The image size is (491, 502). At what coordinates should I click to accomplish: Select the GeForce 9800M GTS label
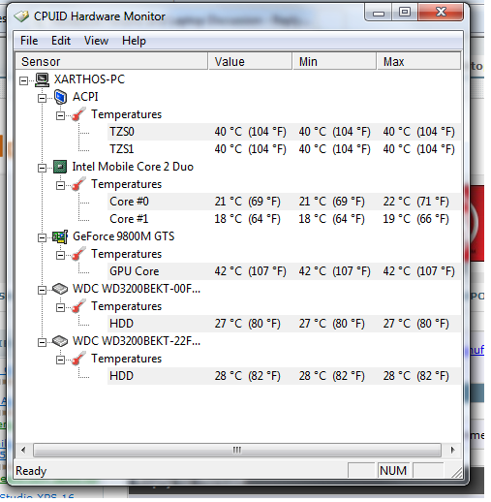(x=124, y=236)
